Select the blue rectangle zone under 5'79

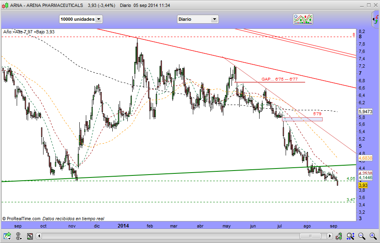pos(302,119)
